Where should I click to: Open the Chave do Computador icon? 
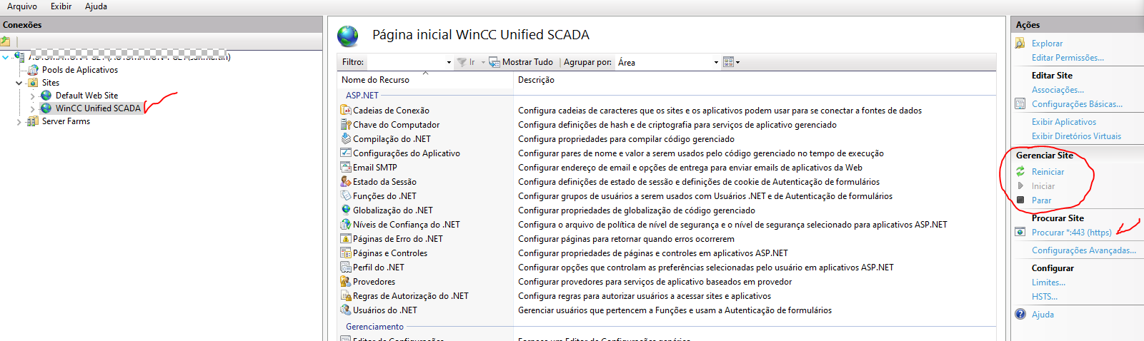tap(346, 125)
